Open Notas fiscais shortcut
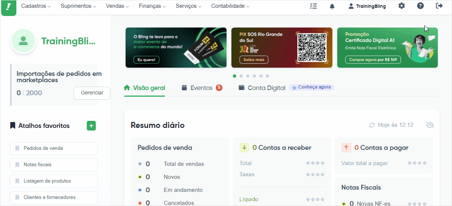Viewport: 452px width, 206px height. click(54, 165)
